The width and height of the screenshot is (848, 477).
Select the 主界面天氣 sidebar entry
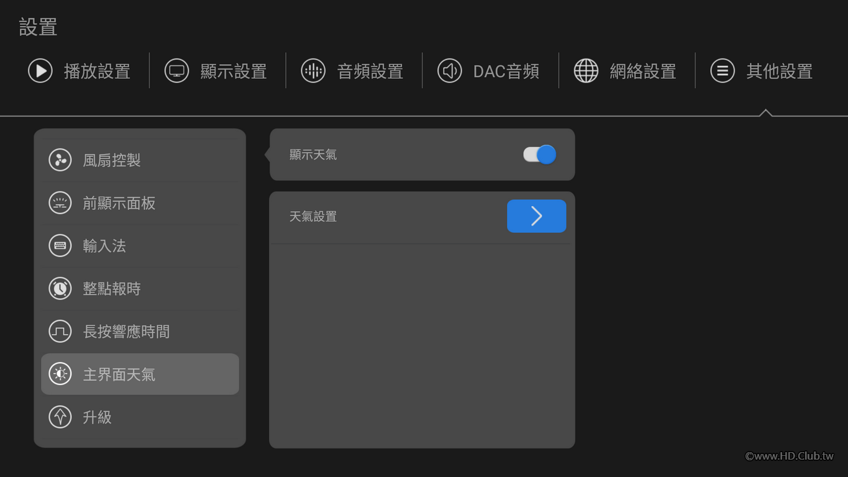(x=140, y=374)
